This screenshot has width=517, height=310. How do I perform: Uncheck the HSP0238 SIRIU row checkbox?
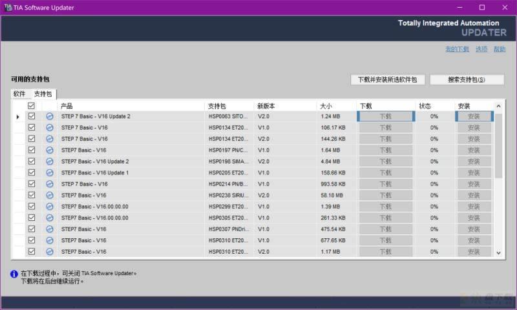tap(32, 195)
